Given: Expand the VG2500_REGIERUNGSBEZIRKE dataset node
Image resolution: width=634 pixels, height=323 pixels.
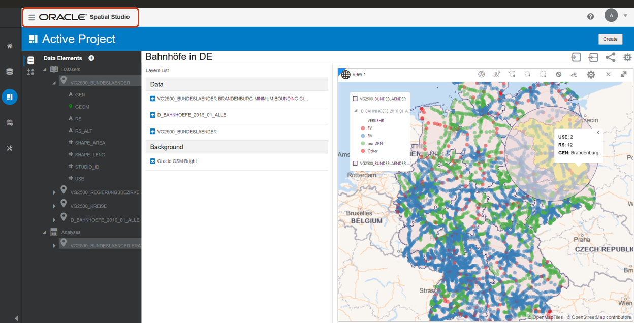Looking at the screenshot, I should [54, 192].
